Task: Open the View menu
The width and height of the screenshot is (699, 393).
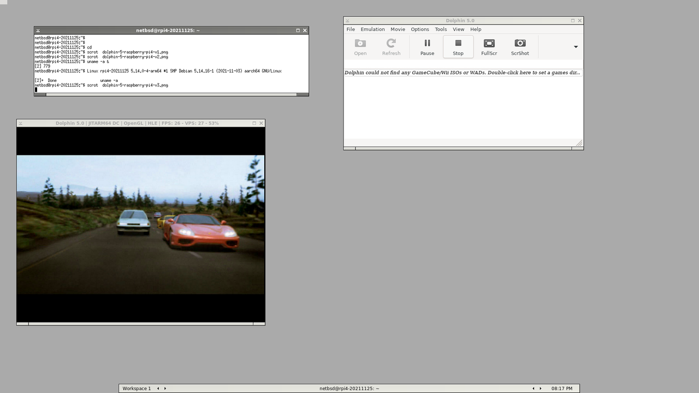Action: coord(459,29)
